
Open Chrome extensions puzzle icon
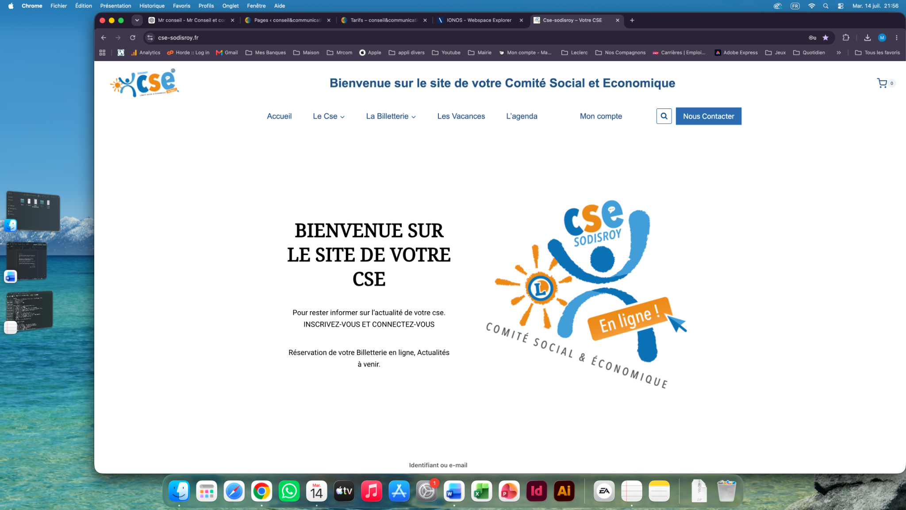pos(846,38)
